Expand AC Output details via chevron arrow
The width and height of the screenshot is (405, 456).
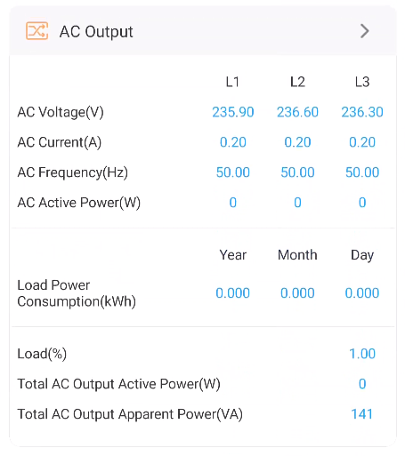tap(365, 31)
